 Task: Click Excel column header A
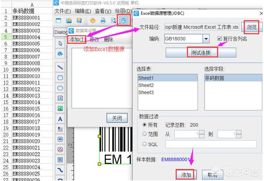pyautogui.click(x=32, y=5)
